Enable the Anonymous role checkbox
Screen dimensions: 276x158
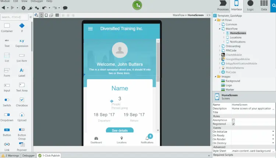(x=233, y=120)
